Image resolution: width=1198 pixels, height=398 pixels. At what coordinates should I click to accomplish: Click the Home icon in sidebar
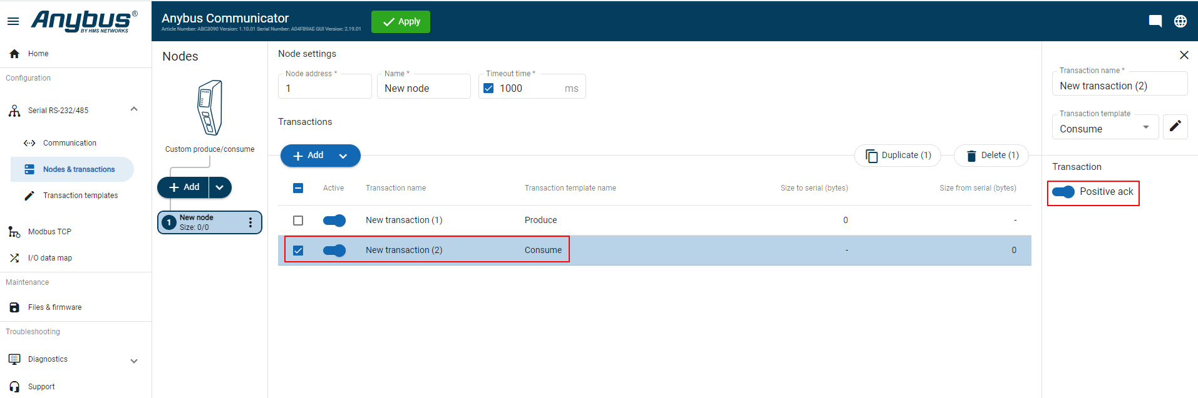point(14,54)
